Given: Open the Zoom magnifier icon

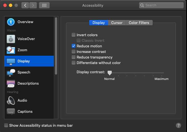Looking at the screenshot, I should pos(11,50).
